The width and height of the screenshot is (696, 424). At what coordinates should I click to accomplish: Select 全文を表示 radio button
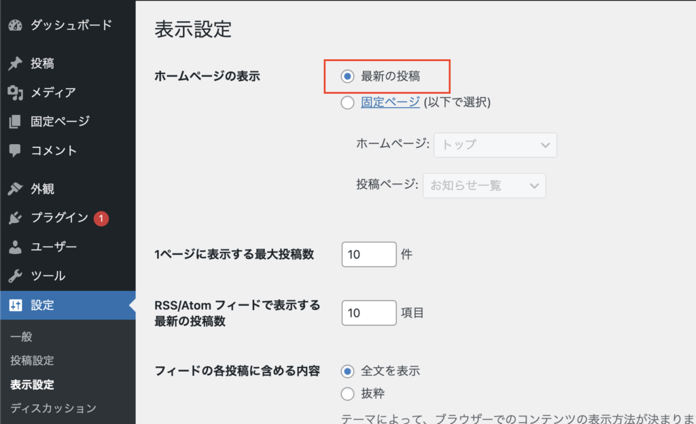(x=348, y=371)
